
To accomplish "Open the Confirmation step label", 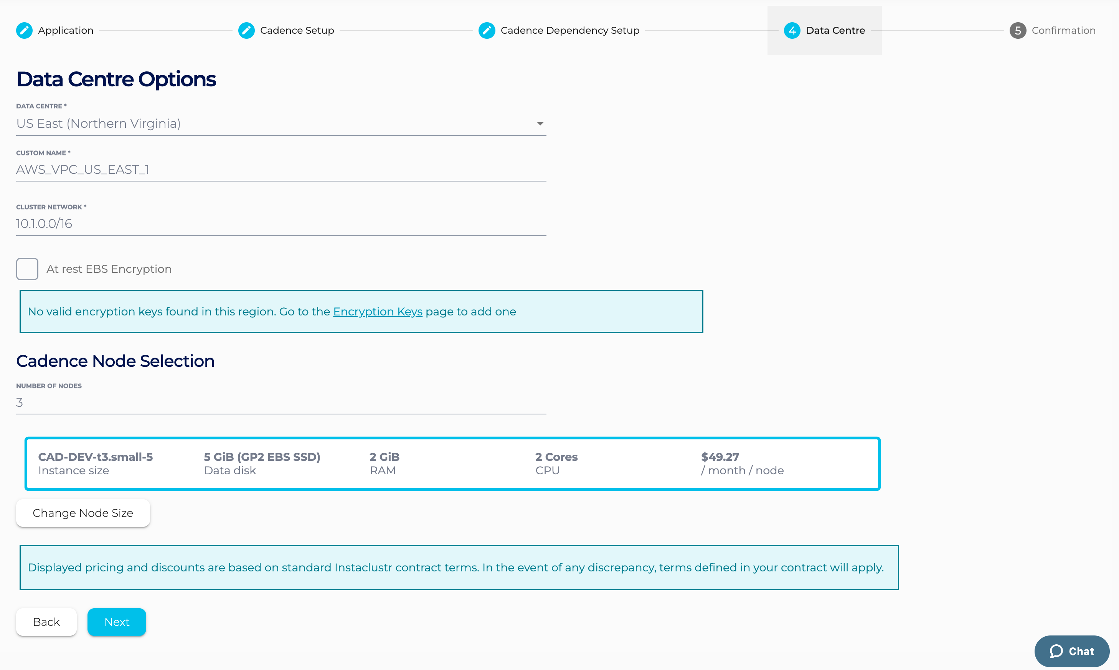I will point(1063,30).
